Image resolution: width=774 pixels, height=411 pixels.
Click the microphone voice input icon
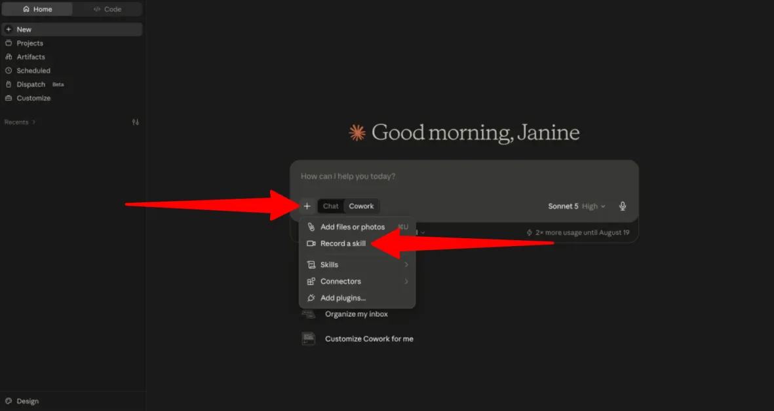tap(623, 206)
